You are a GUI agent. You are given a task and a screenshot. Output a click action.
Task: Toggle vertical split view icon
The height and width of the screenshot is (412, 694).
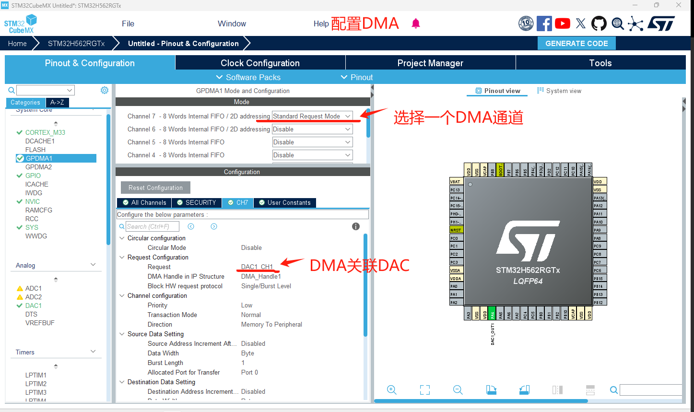click(x=557, y=390)
